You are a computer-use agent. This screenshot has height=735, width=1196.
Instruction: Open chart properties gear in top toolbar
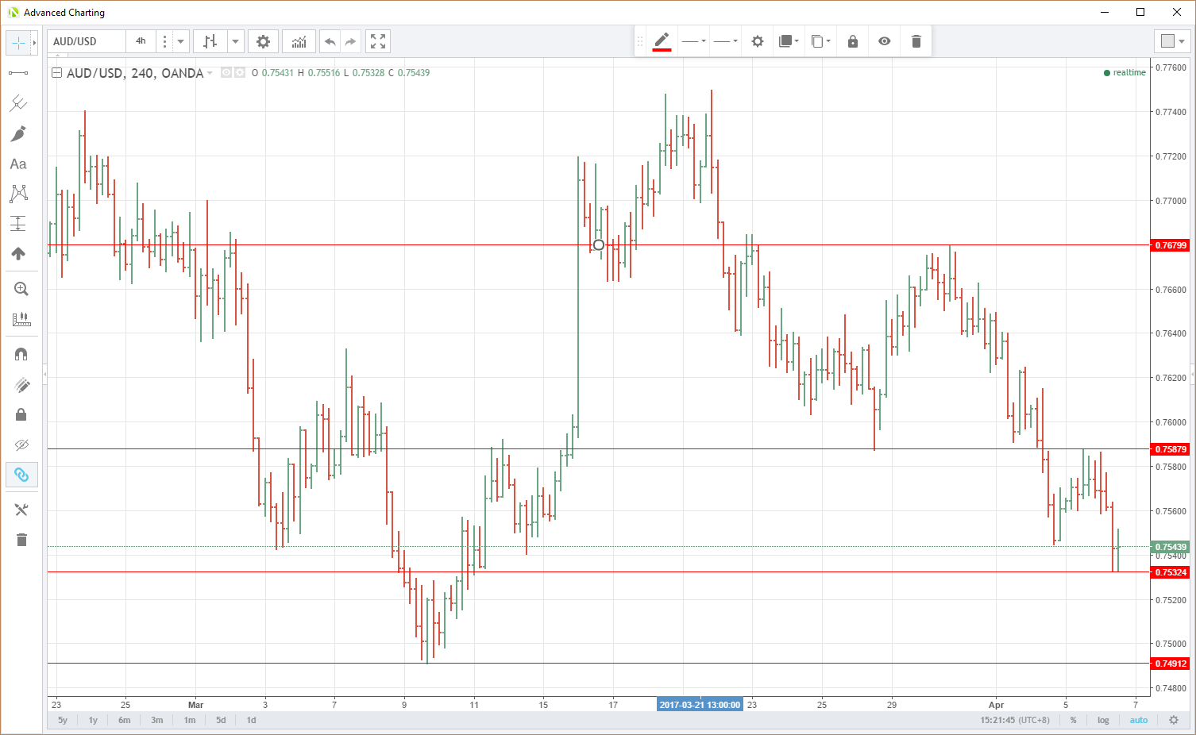263,41
